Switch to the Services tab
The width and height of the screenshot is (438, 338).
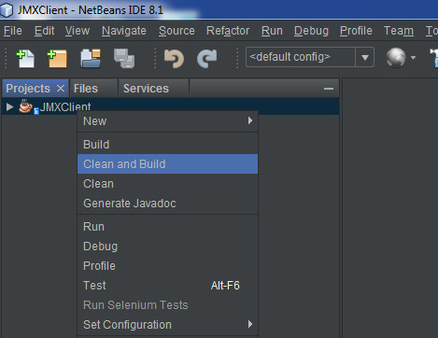146,89
